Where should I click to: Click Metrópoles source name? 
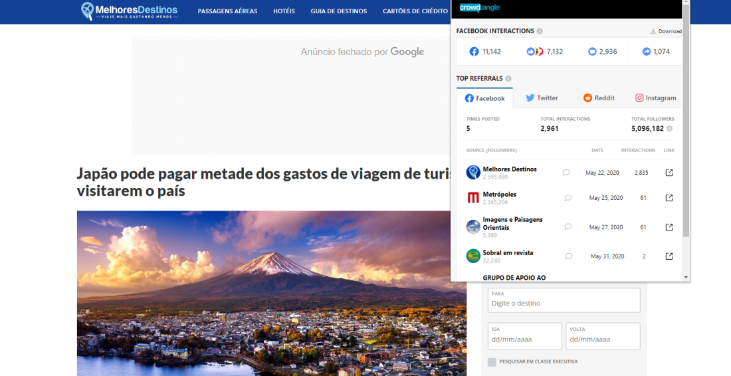point(499,194)
